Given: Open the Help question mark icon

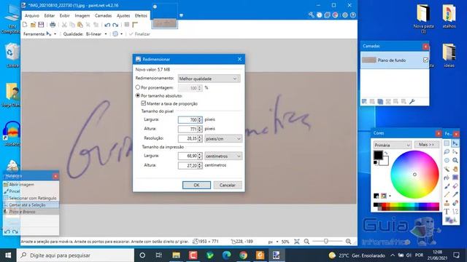Looking at the screenshot, I should point(353,15).
